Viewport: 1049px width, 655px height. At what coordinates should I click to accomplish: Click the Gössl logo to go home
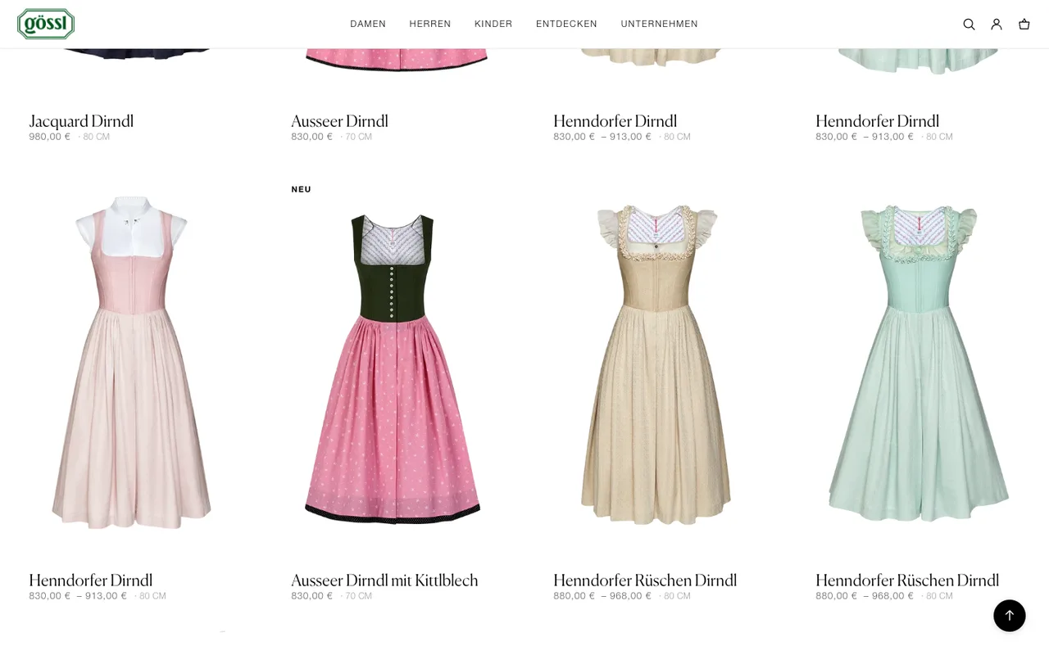(x=46, y=24)
